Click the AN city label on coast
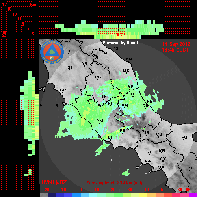Viewport: 197px width, 197px height. [129, 59]
